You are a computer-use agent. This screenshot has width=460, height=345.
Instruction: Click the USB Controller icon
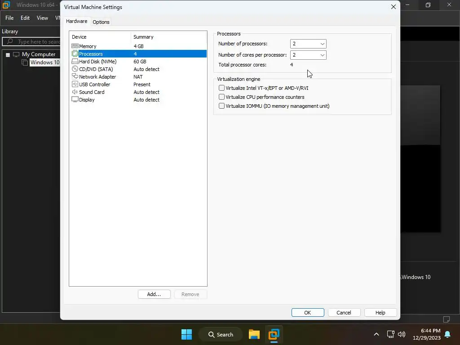(75, 84)
